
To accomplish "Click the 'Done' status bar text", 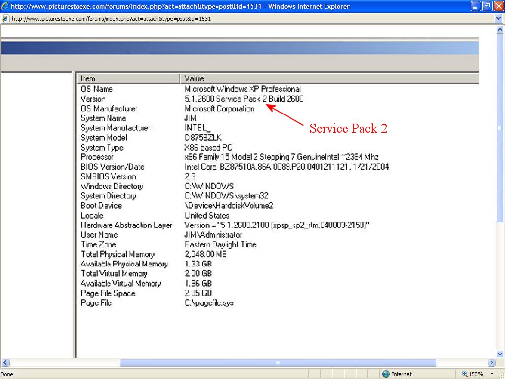I will pos(7,374).
